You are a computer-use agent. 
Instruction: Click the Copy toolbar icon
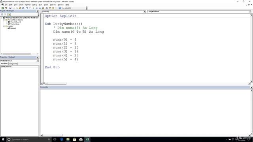(x=17, y=8)
